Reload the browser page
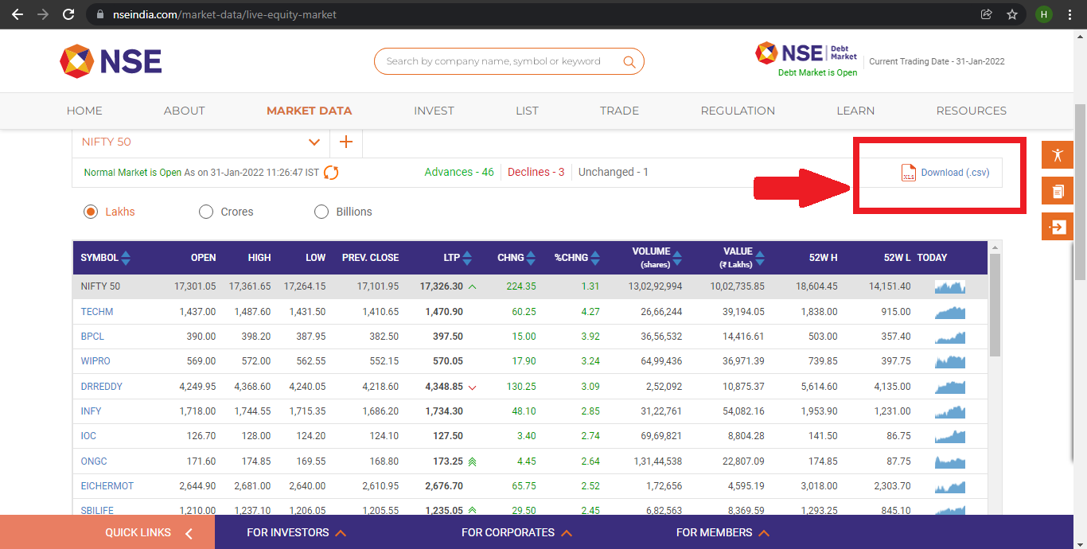This screenshot has height=549, width=1087. [x=68, y=14]
